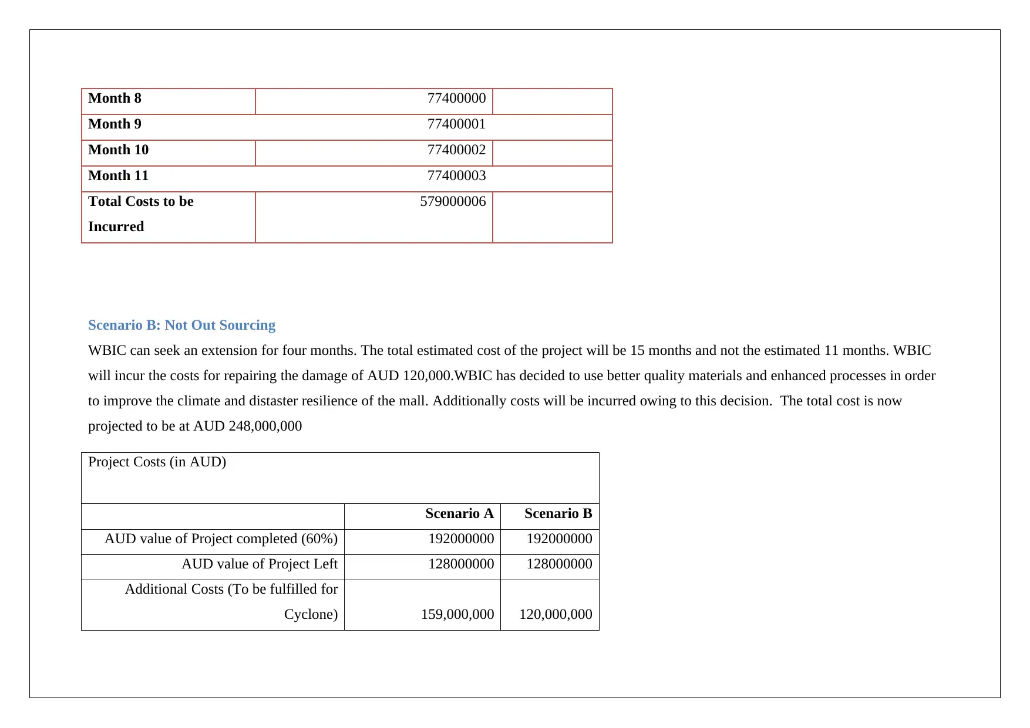Click the value 77400002
1030x728 pixels.
(456, 150)
